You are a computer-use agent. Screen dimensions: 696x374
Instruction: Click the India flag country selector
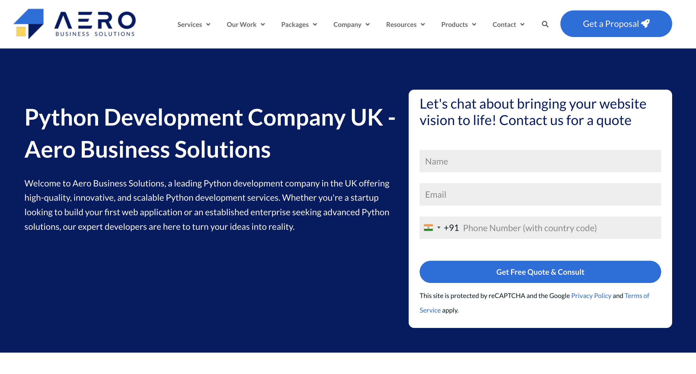(x=432, y=228)
